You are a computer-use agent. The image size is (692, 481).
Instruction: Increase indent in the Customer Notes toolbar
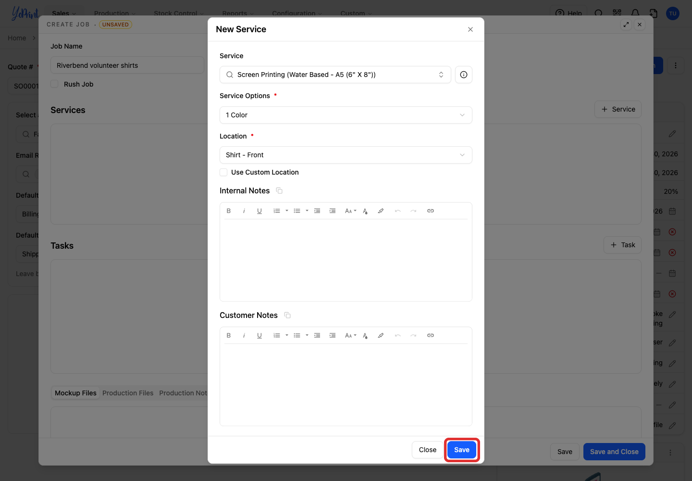[333, 335]
